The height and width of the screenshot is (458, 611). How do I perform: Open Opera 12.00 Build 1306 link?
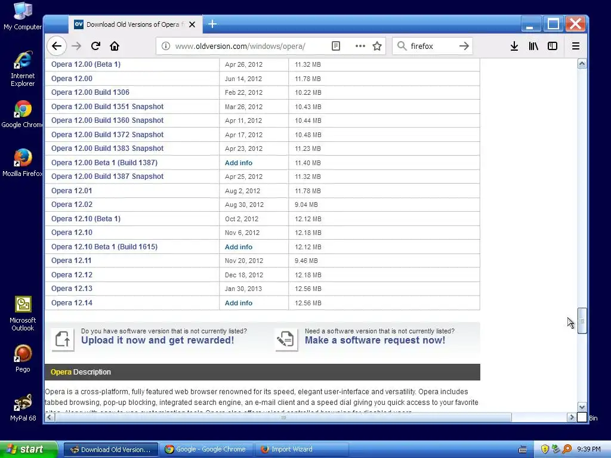click(x=90, y=92)
